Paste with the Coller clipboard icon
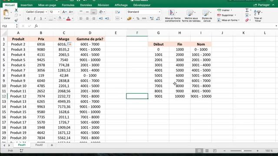This screenshot has width=278, height=156. point(6,13)
